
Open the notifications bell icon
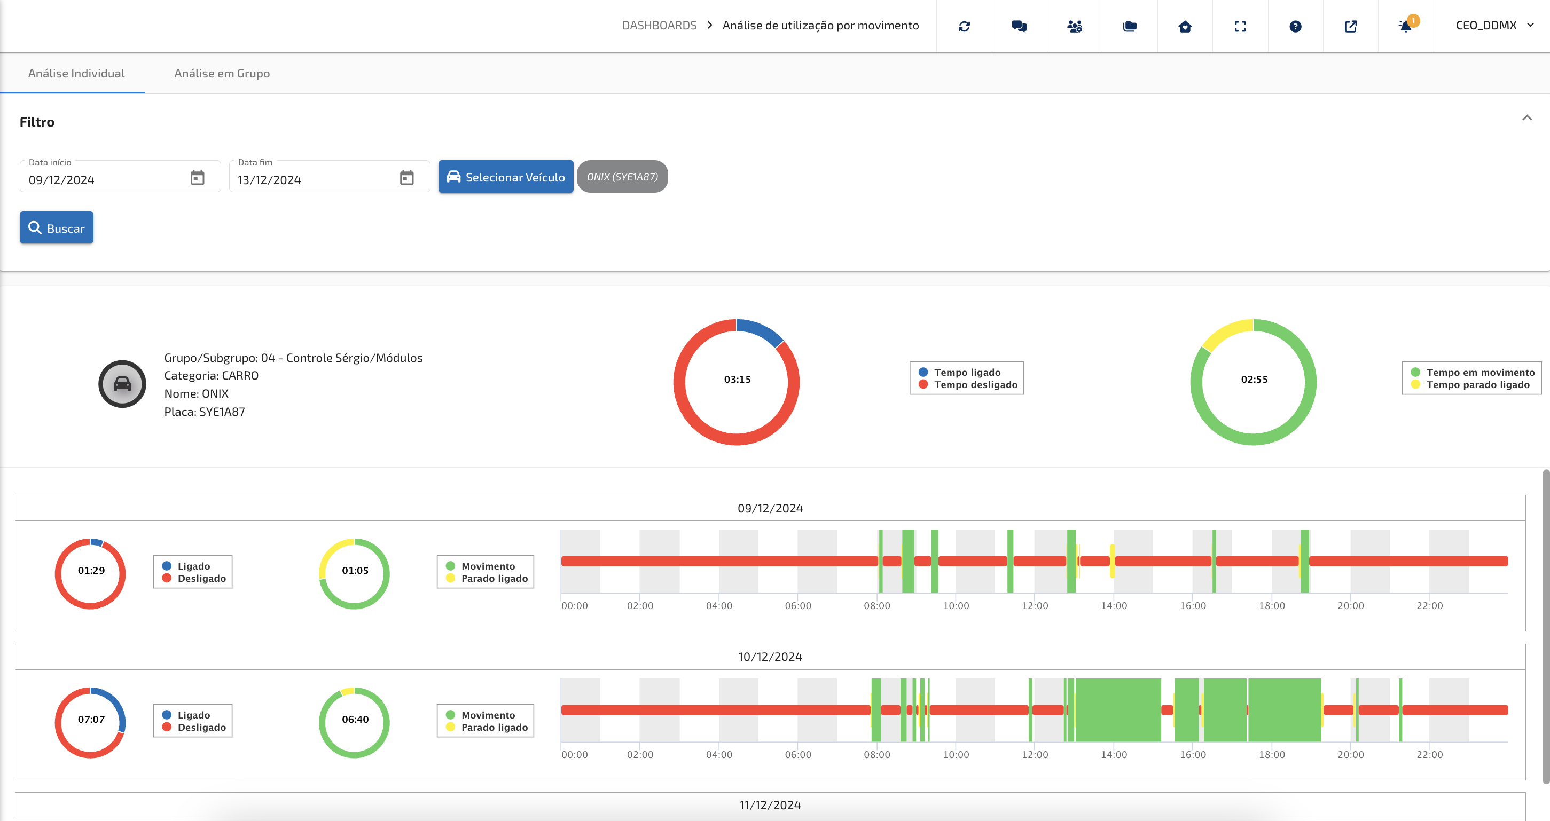point(1406,26)
